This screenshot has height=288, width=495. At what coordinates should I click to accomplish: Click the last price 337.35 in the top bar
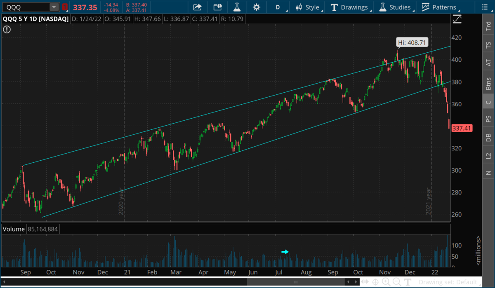[x=85, y=7]
